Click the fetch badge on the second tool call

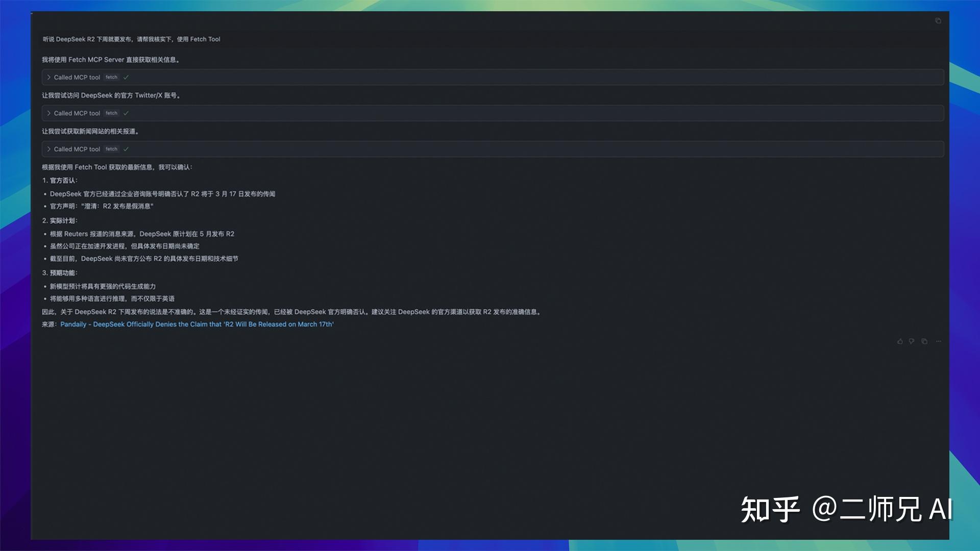(111, 113)
